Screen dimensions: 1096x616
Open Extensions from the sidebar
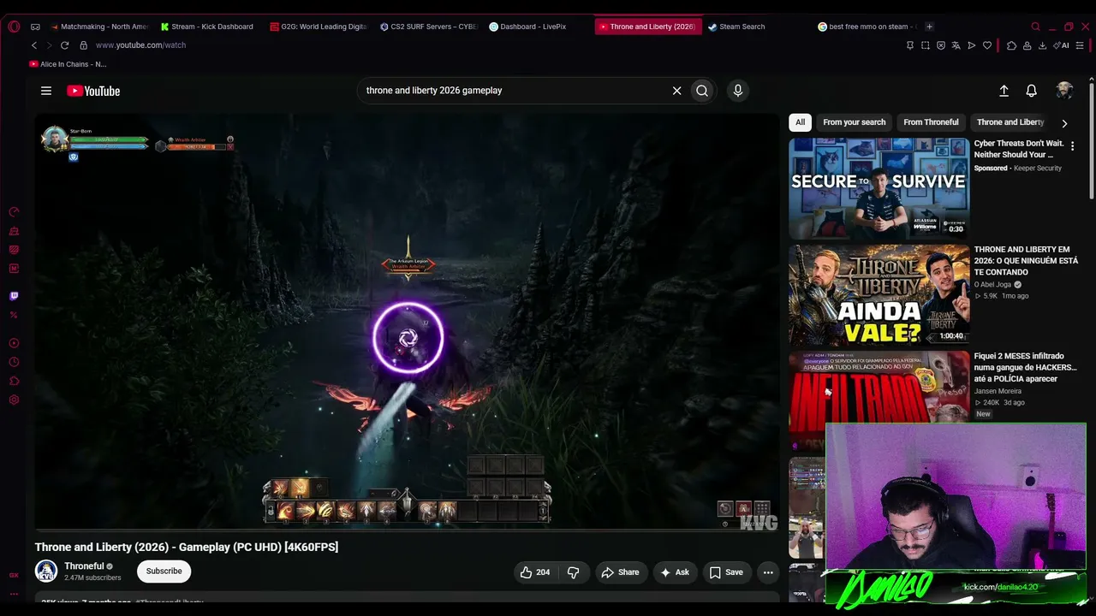click(14, 381)
